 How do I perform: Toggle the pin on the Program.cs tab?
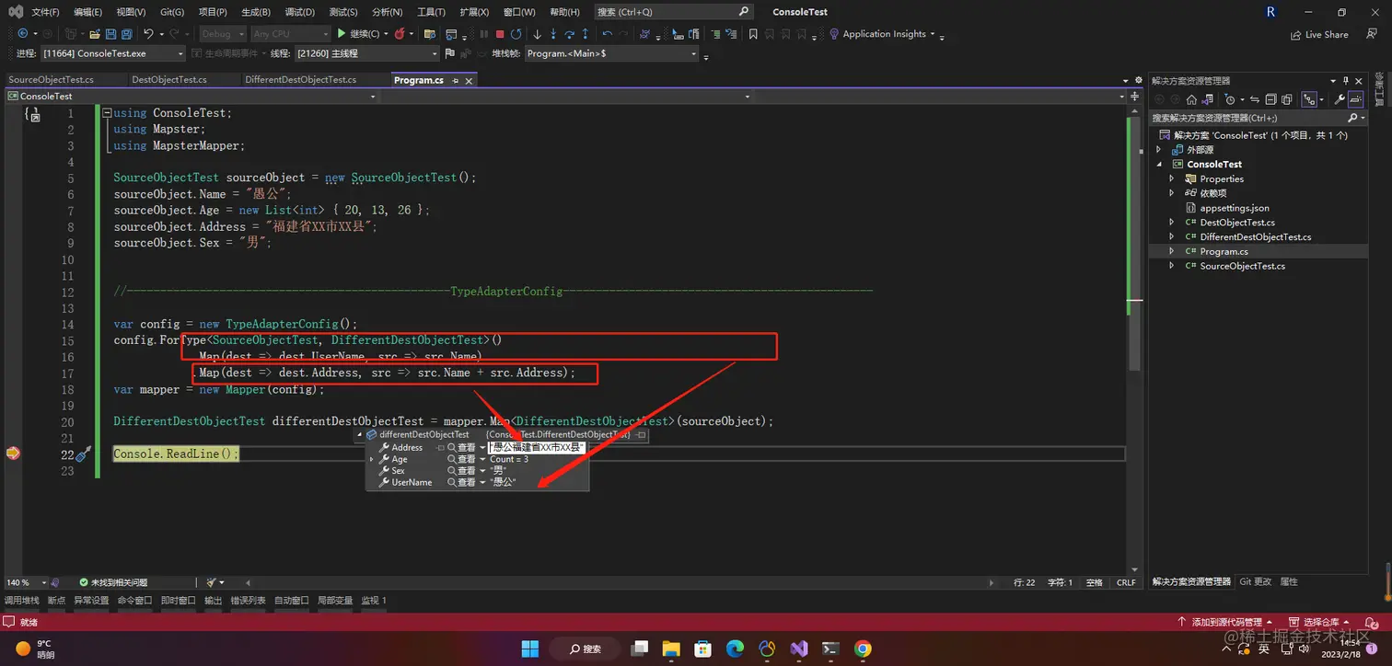point(456,80)
